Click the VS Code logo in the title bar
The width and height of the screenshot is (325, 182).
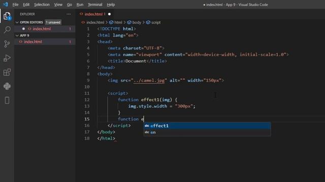tap(6, 5)
